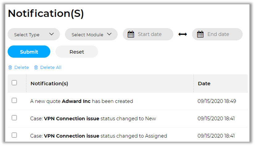
Task: Open the Select Type dropdown
Action: pyautogui.click(x=34, y=34)
